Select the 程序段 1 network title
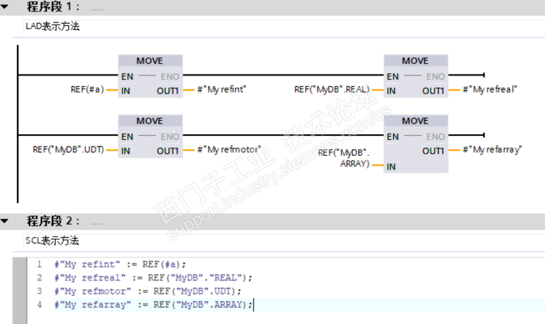 click(53, 7)
